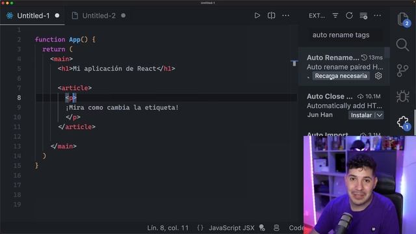Switch to the Untitled-2 tab
Image resolution: width=416 pixels, height=234 pixels.
tap(99, 16)
